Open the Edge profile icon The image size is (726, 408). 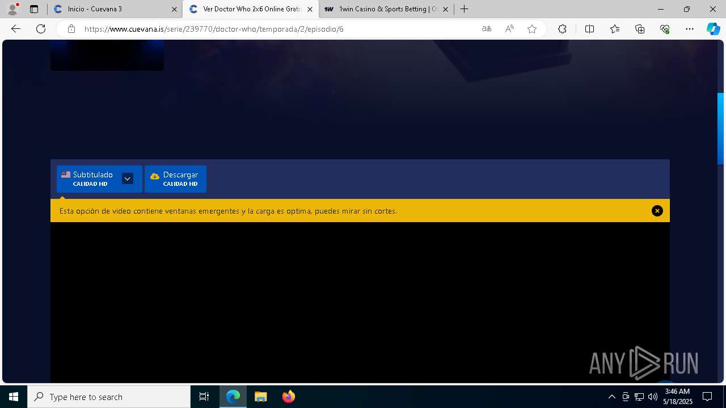[12, 9]
